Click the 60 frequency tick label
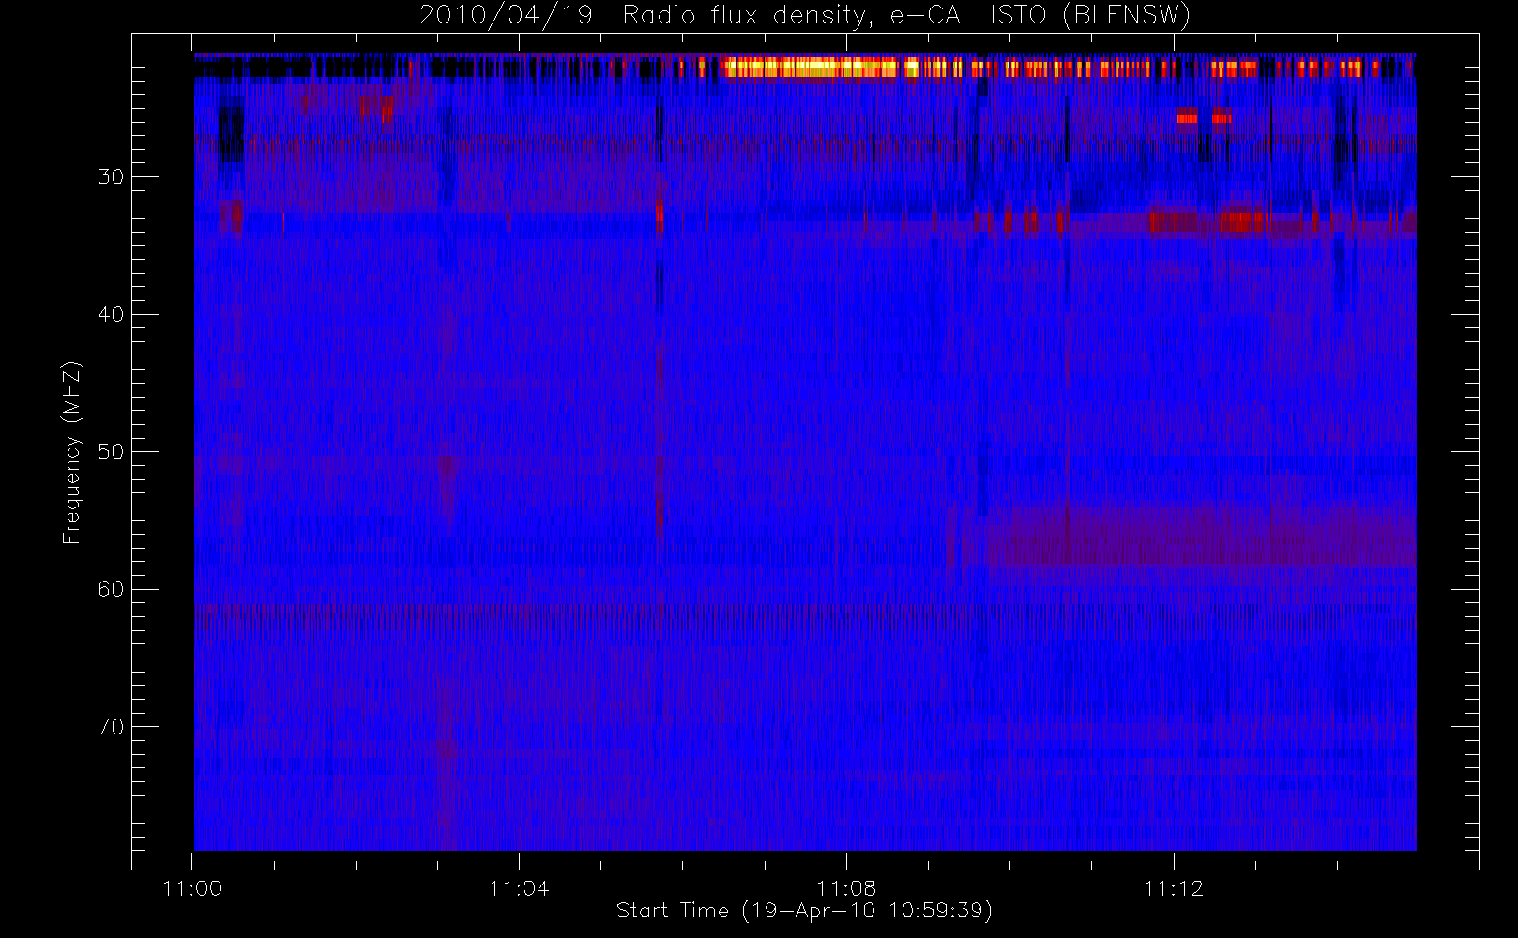 111,589
